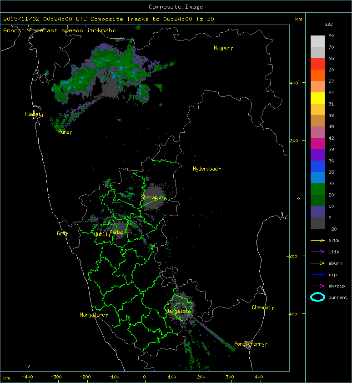Image resolution: width=352 pixels, height=383 pixels.
Task: Click the 400 tick on the vertical axis
Action: point(294,83)
